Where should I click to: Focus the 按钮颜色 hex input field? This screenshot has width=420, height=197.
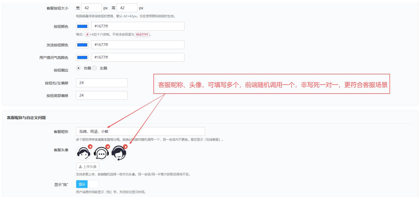[x=138, y=26]
